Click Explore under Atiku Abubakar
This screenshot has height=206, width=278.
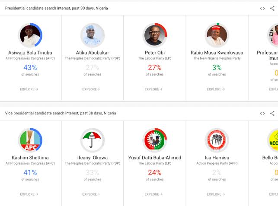pos(91,89)
